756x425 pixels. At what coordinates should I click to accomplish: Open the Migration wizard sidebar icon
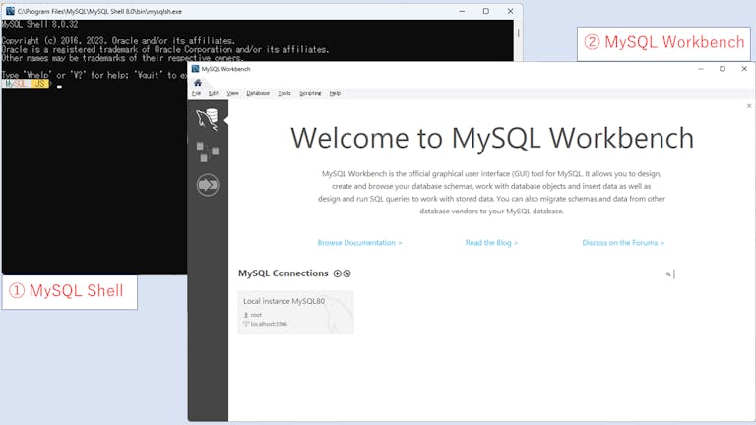208,185
